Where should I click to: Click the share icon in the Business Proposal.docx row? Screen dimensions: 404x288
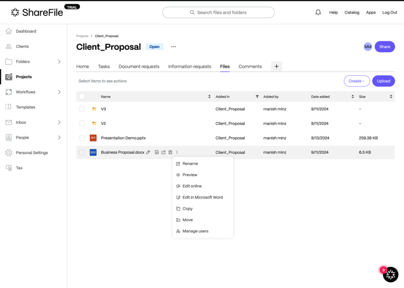(164, 152)
